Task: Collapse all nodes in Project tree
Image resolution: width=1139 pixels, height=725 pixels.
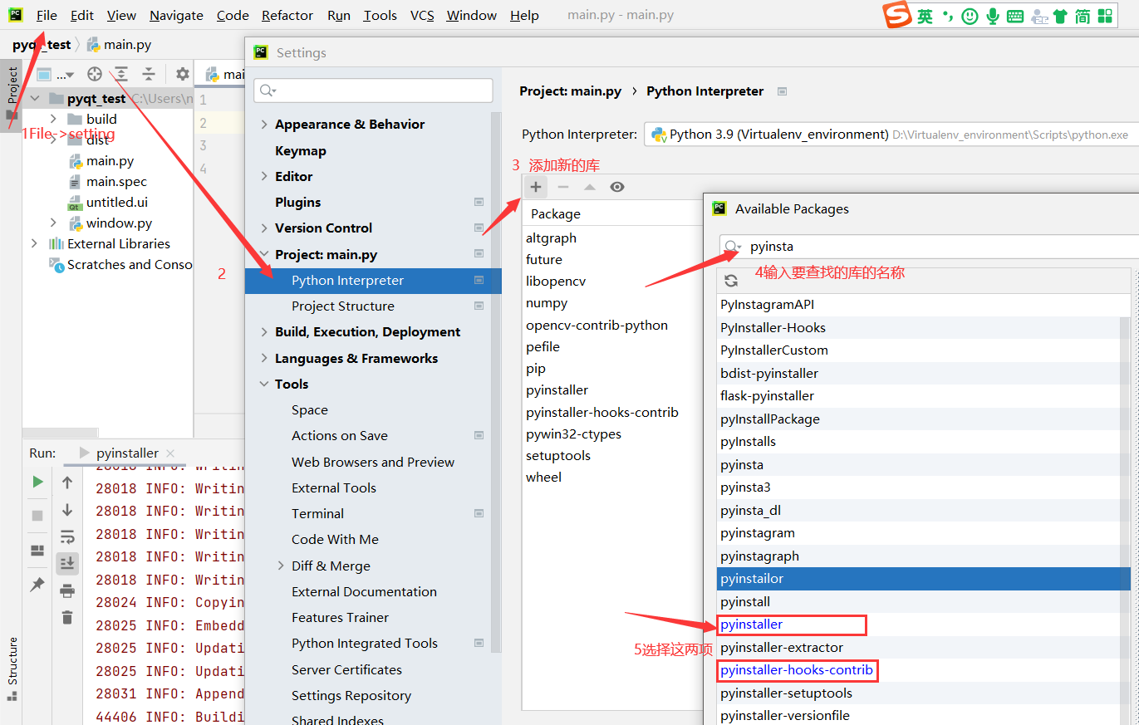Action: (x=150, y=74)
